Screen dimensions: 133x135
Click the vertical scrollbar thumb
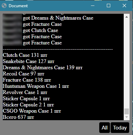[x=126, y=111]
